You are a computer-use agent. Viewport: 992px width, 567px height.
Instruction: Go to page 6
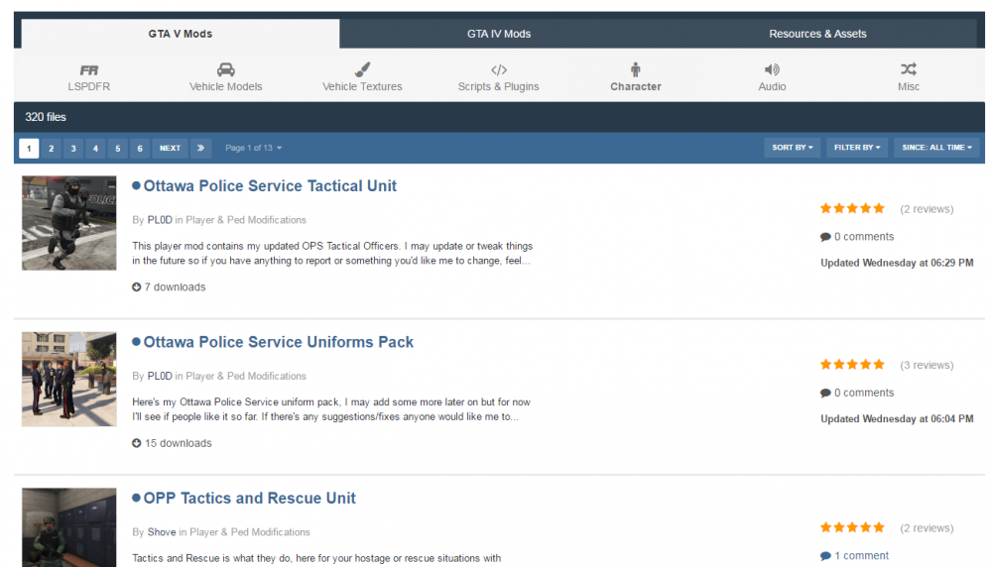pos(140,149)
